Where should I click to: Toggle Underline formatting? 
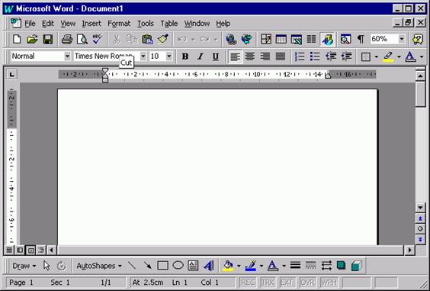216,57
